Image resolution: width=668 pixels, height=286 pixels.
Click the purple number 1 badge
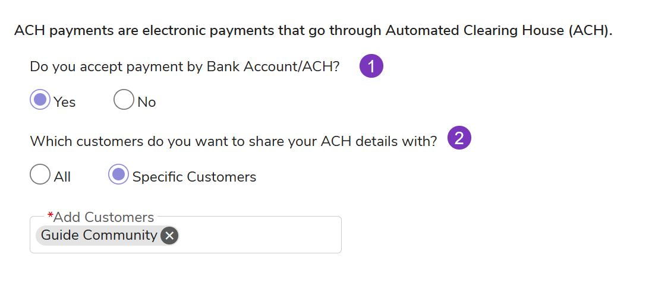pyautogui.click(x=371, y=66)
